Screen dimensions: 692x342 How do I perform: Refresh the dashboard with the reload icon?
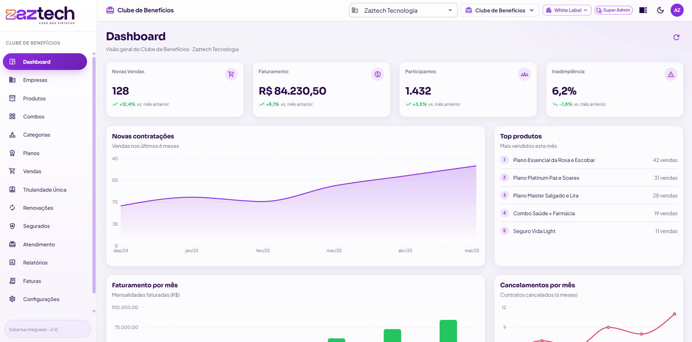[676, 37]
